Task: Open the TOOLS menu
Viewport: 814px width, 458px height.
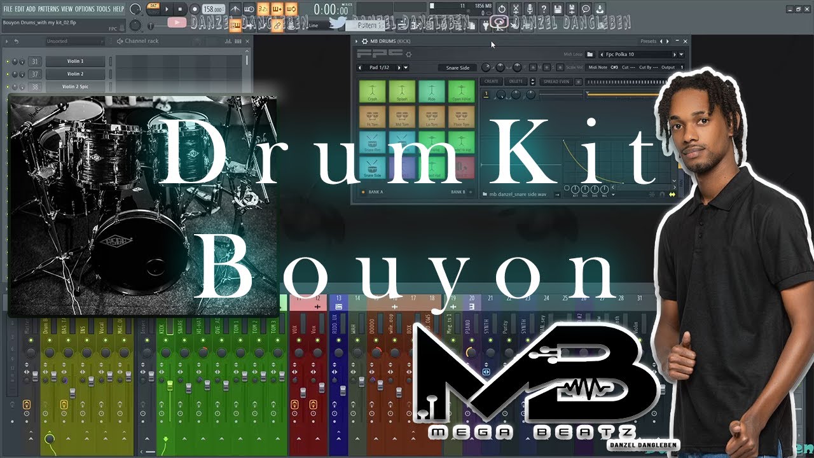Action: 104,9
